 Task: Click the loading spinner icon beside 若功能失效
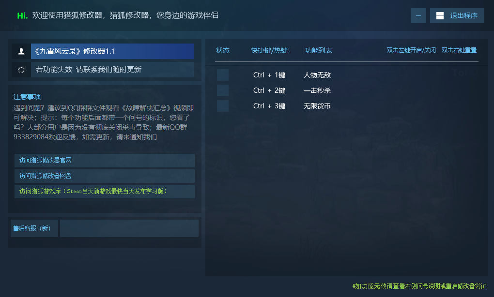[x=21, y=70]
